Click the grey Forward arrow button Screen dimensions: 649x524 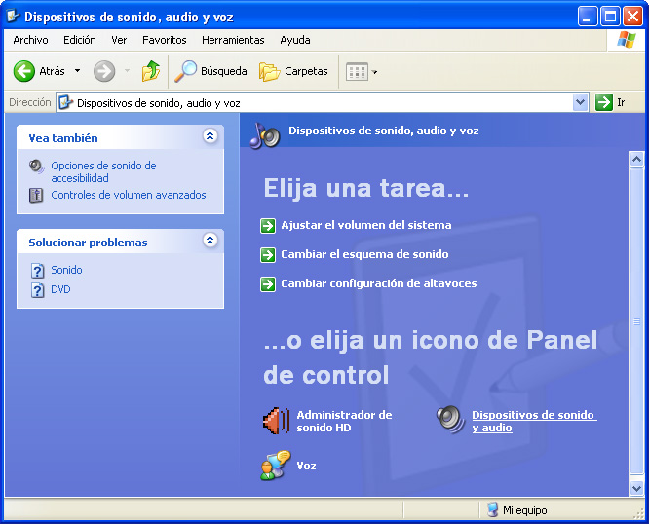tap(104, 71)
